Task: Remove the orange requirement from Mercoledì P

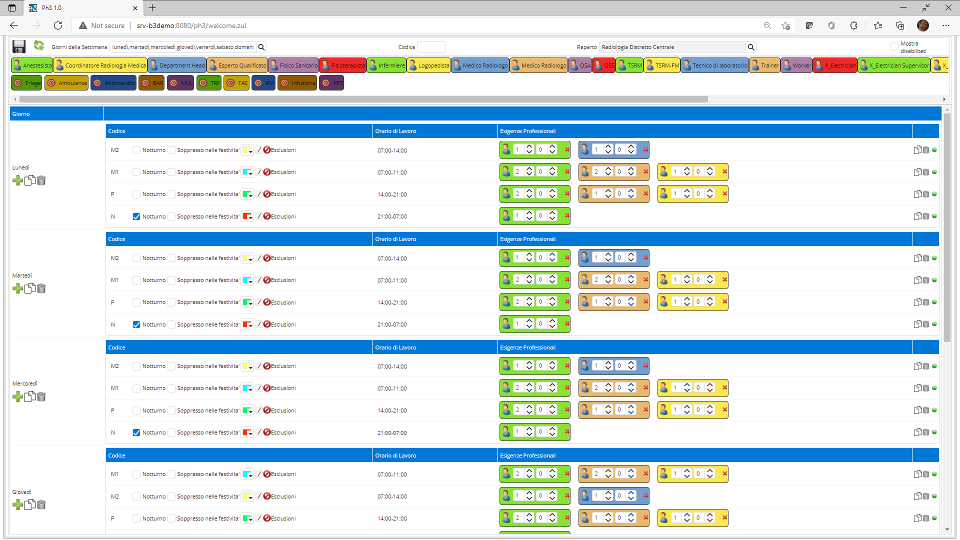Action: coord(645,409)
